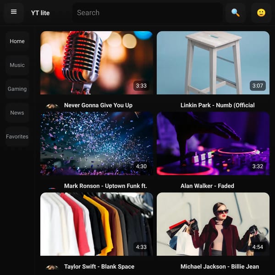Open Taylor Swift - Blank Space title
275x275 pixels.
tap(99, 267)
